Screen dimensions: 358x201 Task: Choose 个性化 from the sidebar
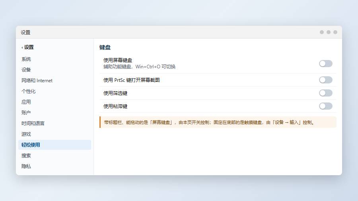point(54,91)
